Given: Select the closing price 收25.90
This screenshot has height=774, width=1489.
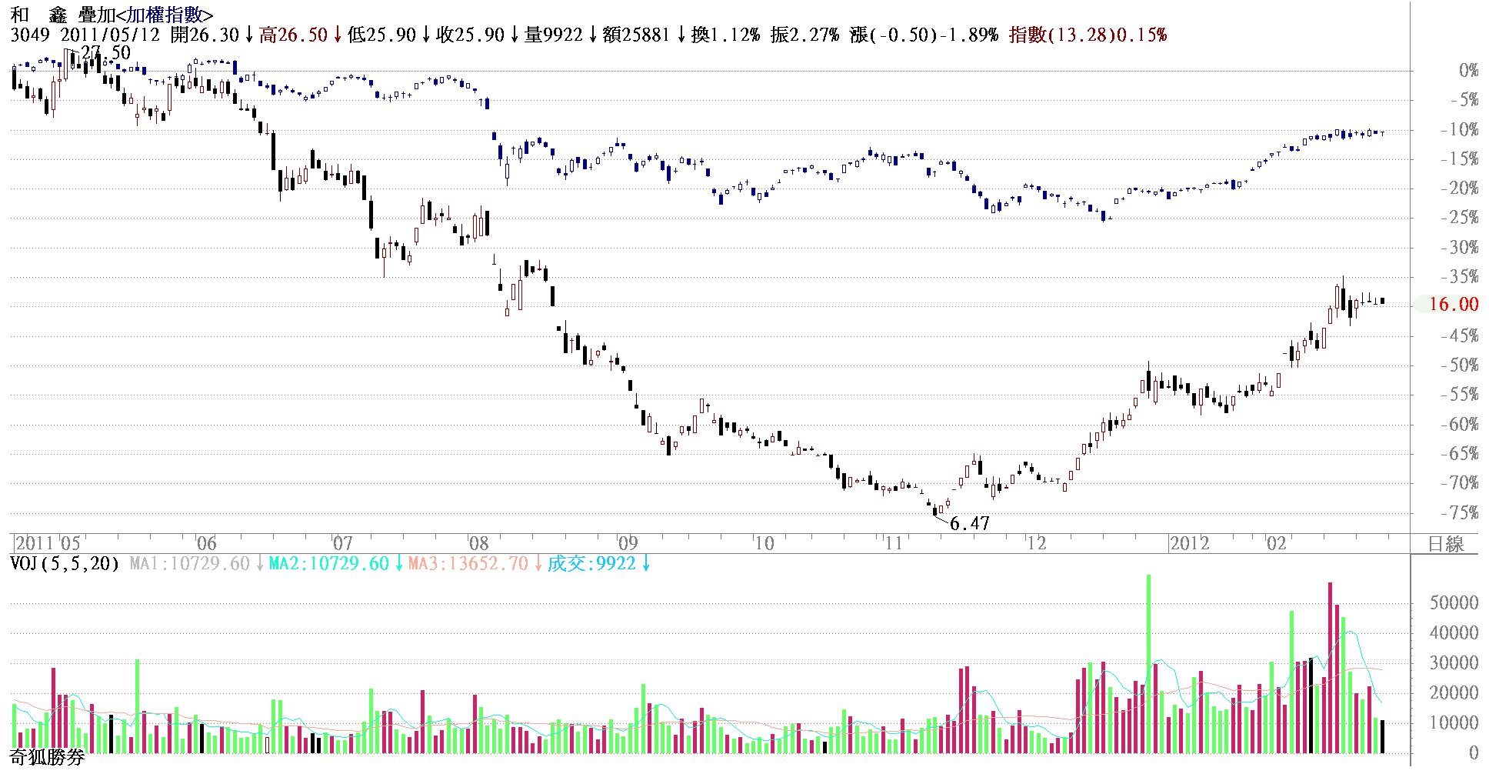Looking at the screenshot, I should [470, 35].
